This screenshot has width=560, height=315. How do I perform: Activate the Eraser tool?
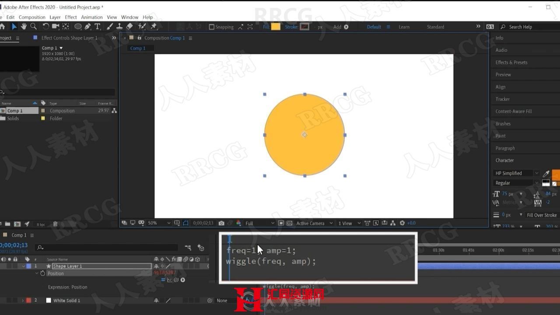pyautogui.click(x=129, y=27)
